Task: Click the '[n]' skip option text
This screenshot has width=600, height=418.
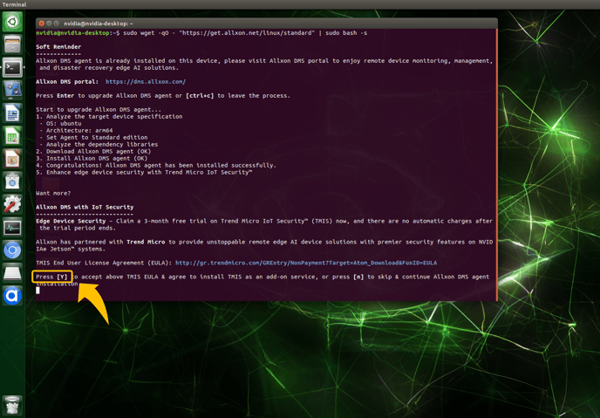Action: point(358,277)
